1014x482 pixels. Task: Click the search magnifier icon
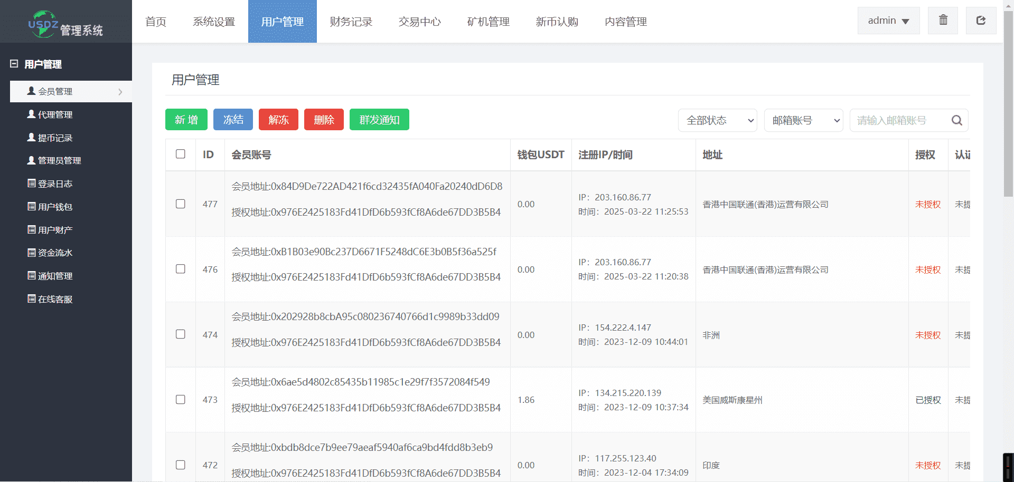pyautogui.click(x=956, y=120)
